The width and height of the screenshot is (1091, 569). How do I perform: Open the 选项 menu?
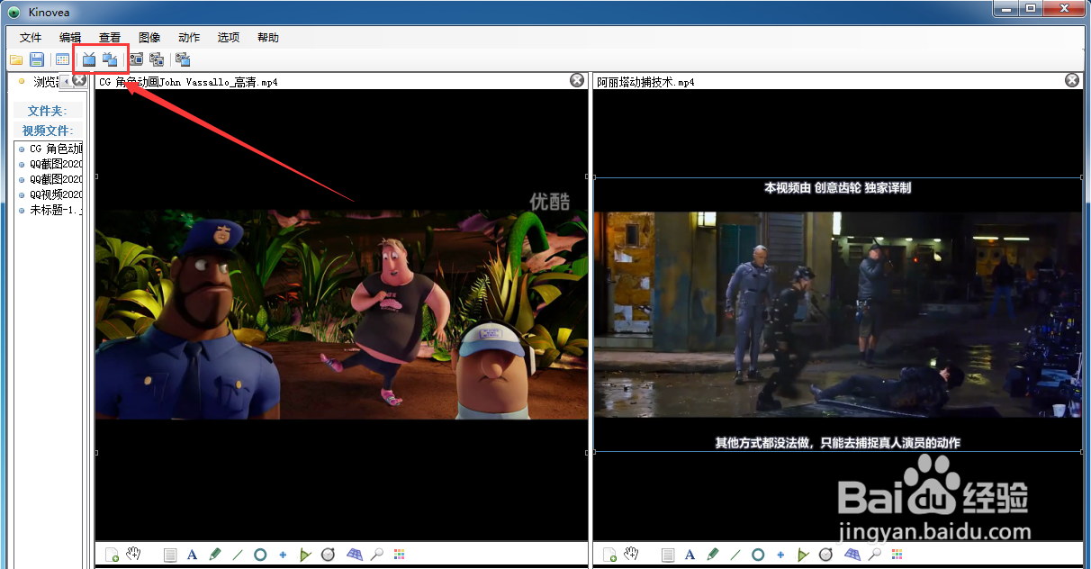(229, 37)
